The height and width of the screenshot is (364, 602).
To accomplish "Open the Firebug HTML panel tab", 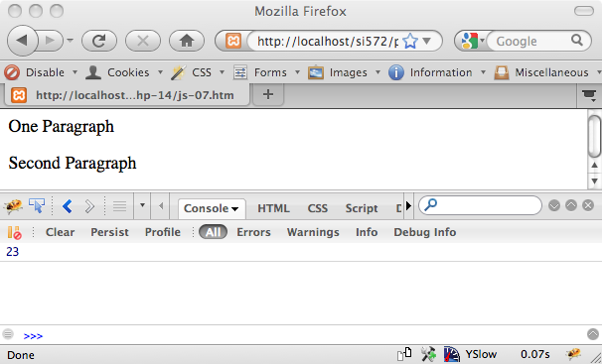I will click(x=274, y=208).
